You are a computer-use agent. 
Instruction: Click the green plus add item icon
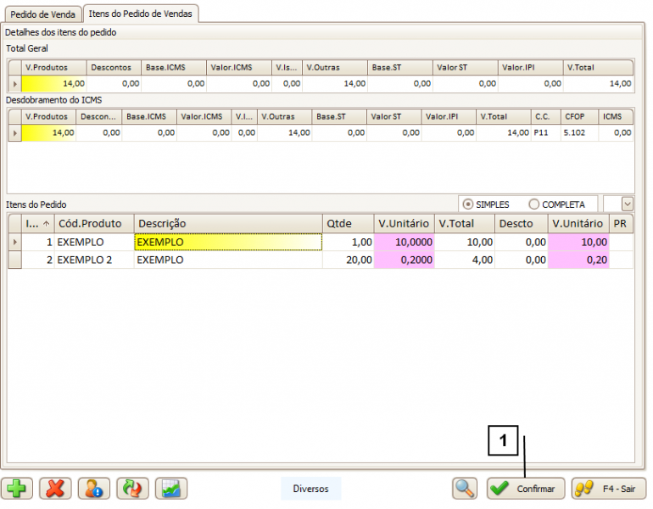pyautogui.click(x=16, y=488)
